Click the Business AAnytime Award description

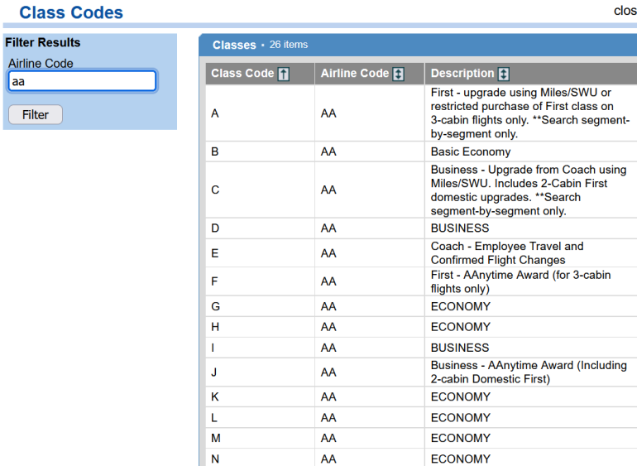529,372
